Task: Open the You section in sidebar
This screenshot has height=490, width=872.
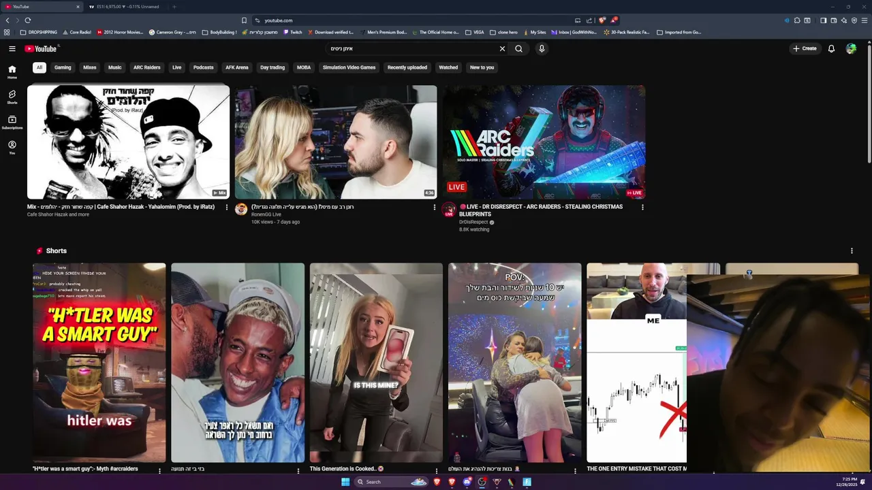Action: pyautogui.click(x=12, y=148)
